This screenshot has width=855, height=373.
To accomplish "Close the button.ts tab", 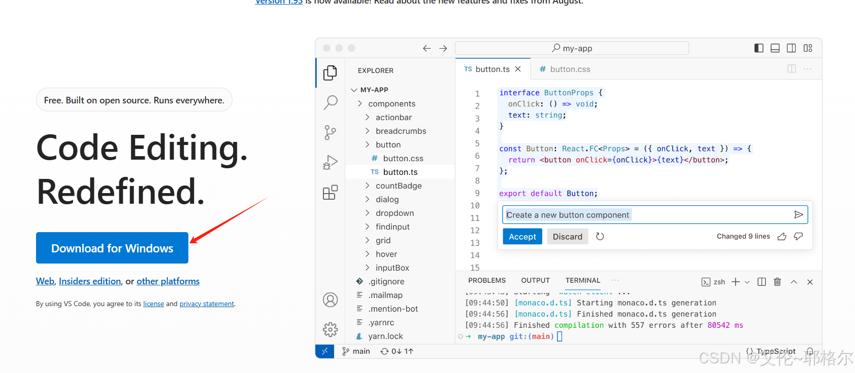I will point(518,69).
